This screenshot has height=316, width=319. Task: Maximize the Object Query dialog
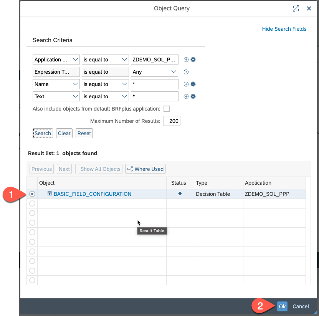[296, 8]
